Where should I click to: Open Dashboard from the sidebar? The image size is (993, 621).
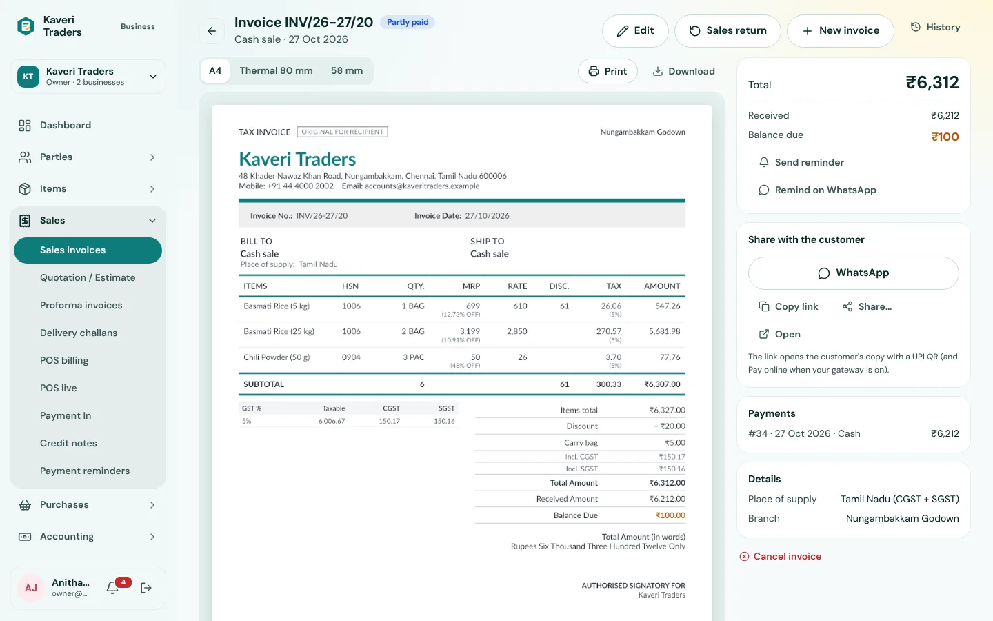(x=88, y=125)
